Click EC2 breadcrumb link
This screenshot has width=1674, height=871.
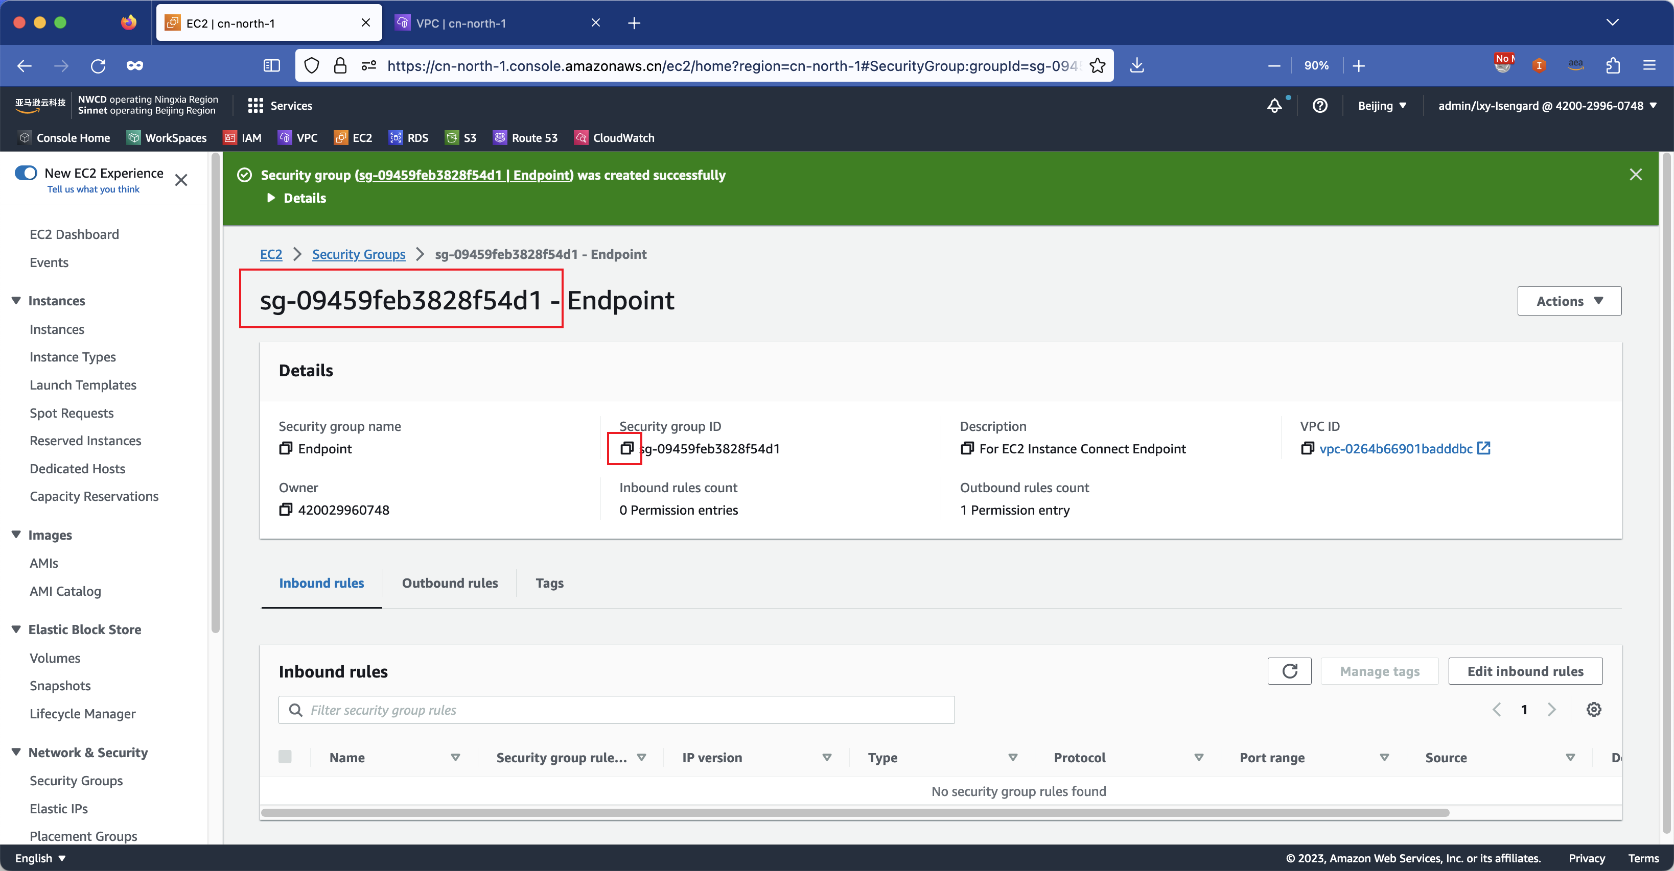click(x=271, y=254)
